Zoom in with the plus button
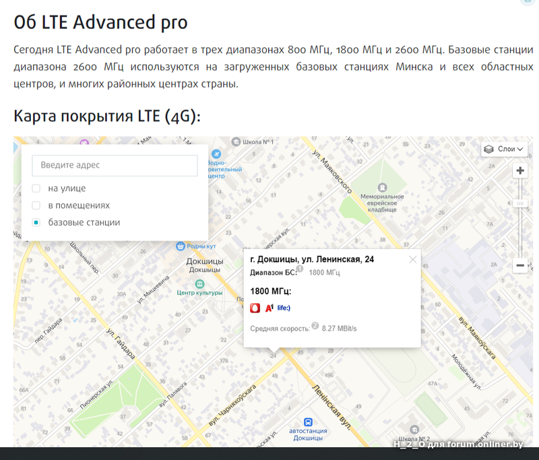This screenshot has width=539, height=460. pyautogui.click(x=520, y=170)
